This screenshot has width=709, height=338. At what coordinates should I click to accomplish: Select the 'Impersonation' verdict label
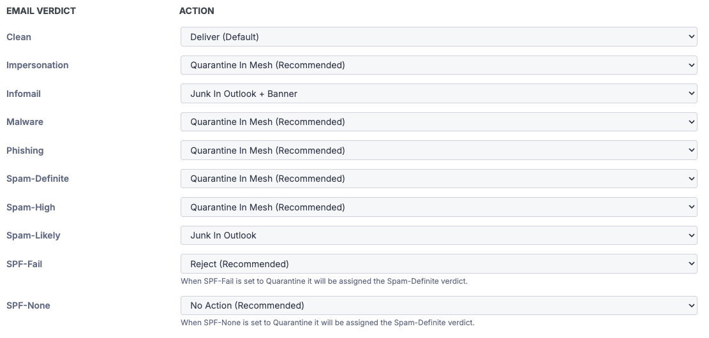pyautogui.click(x=37, y=65)
